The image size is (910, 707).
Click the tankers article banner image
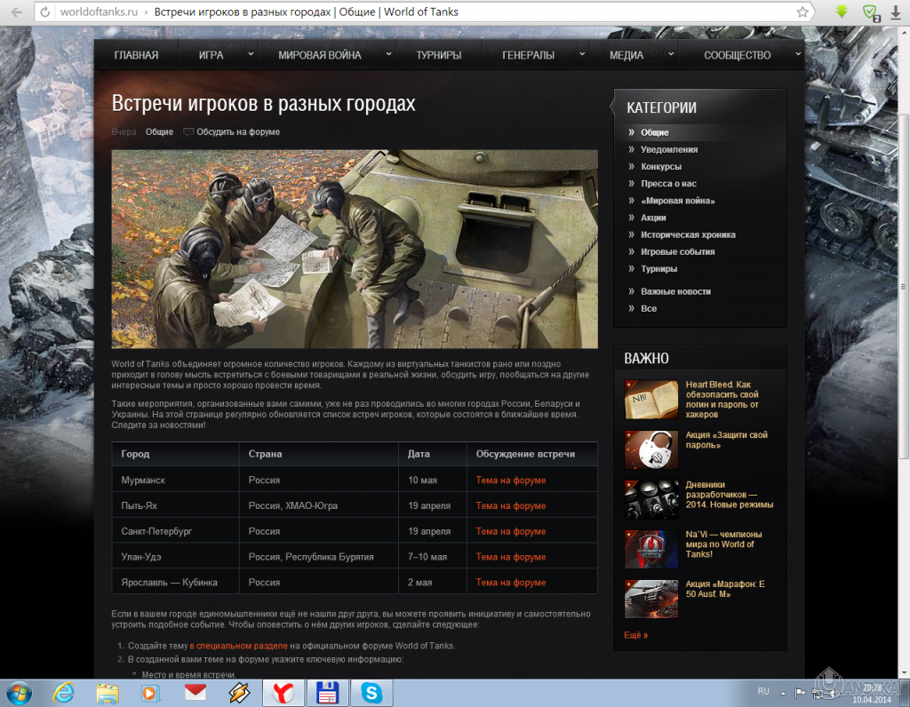click(355, 250)
